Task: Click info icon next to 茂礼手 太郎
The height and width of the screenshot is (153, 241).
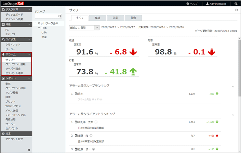Action: click(x=96, y=122)
